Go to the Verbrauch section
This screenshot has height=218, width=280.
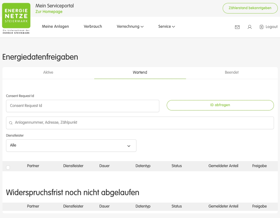pos(93,27)
